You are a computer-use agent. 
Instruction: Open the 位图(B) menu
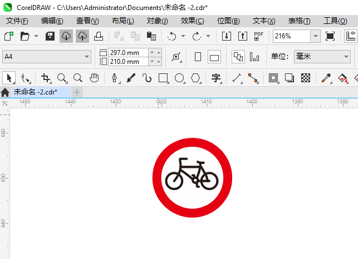[228, 21]
